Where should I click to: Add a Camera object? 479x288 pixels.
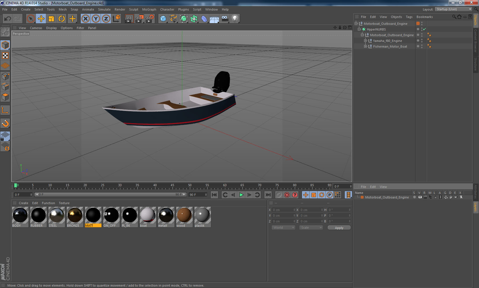pos(225,19)
